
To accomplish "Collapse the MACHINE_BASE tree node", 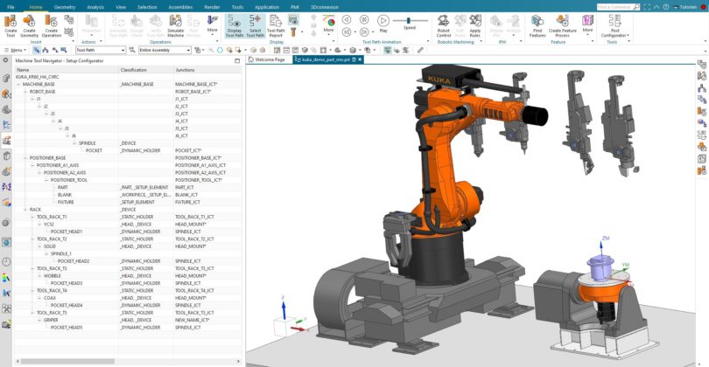I will pos(18,84).
